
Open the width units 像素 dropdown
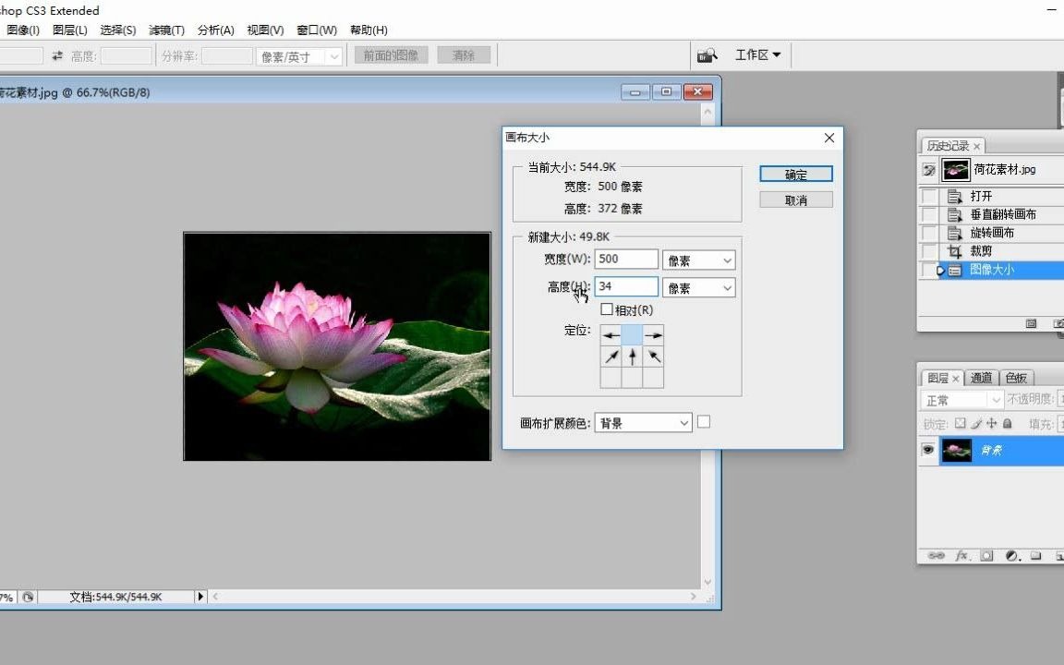[x=698, y=260]
